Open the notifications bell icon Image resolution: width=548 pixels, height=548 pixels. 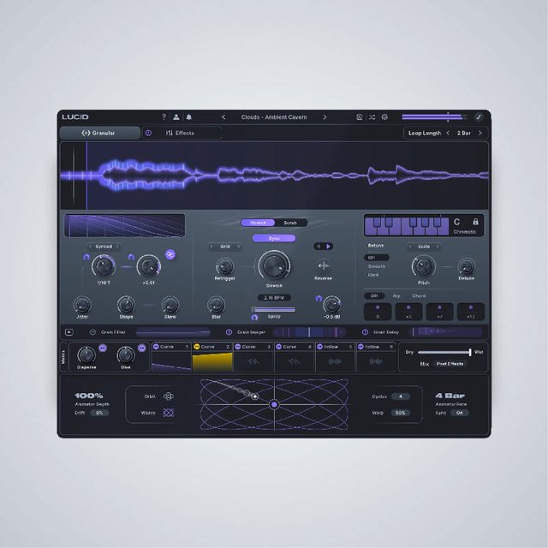click(x=188, y=116)
